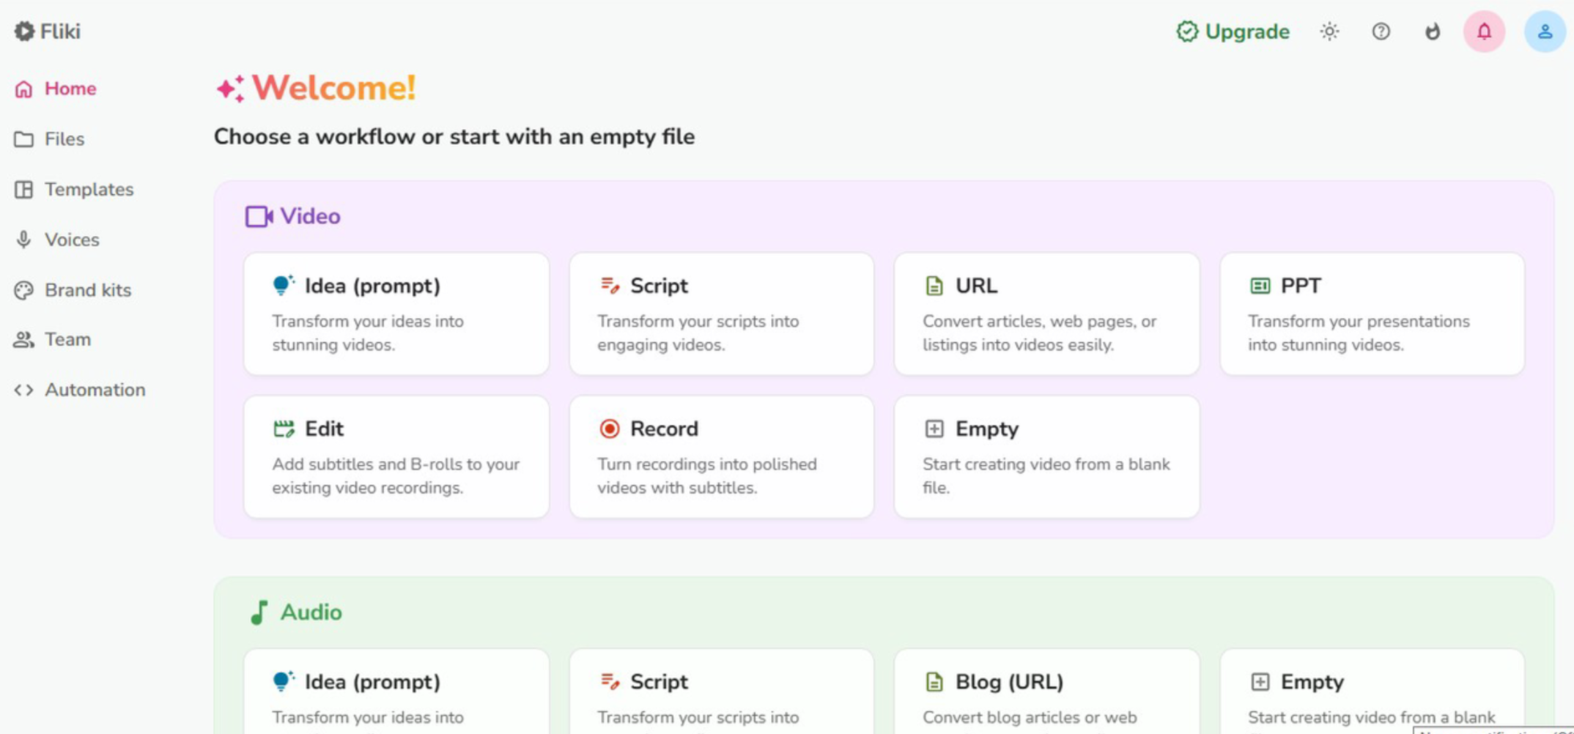Open the notifications bell
Image resolution: width=1574 pixels, height=734 pixels.
[x=1484, y=31]
